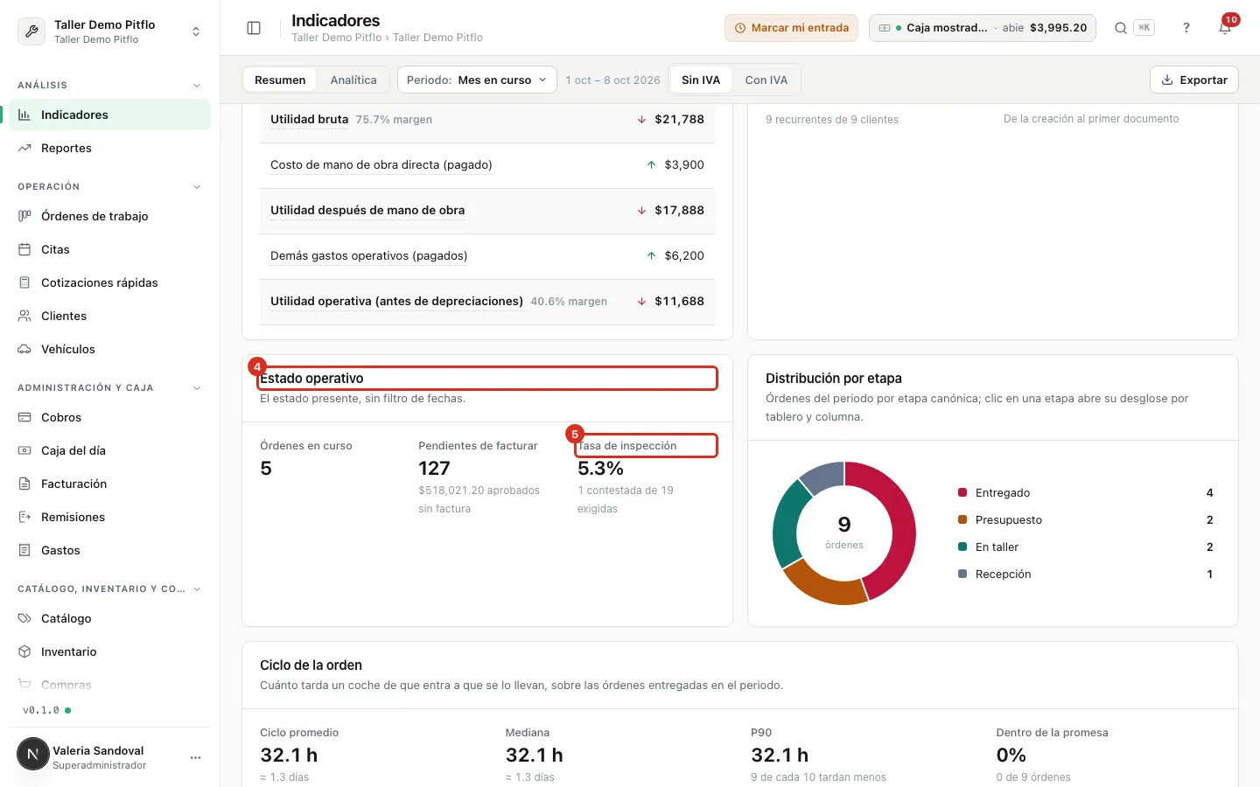
Task: Collapse the ADMINISTRACIÓN Y CAJA section
Action: point(197,387)
